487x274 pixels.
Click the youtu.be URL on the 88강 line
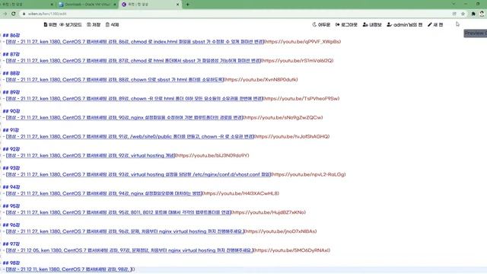click(261, 79)
